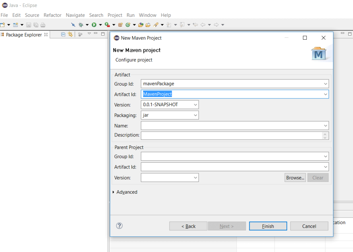Click the Finish button
Screen dimensions: 353x252
click(x=268, y=226)
